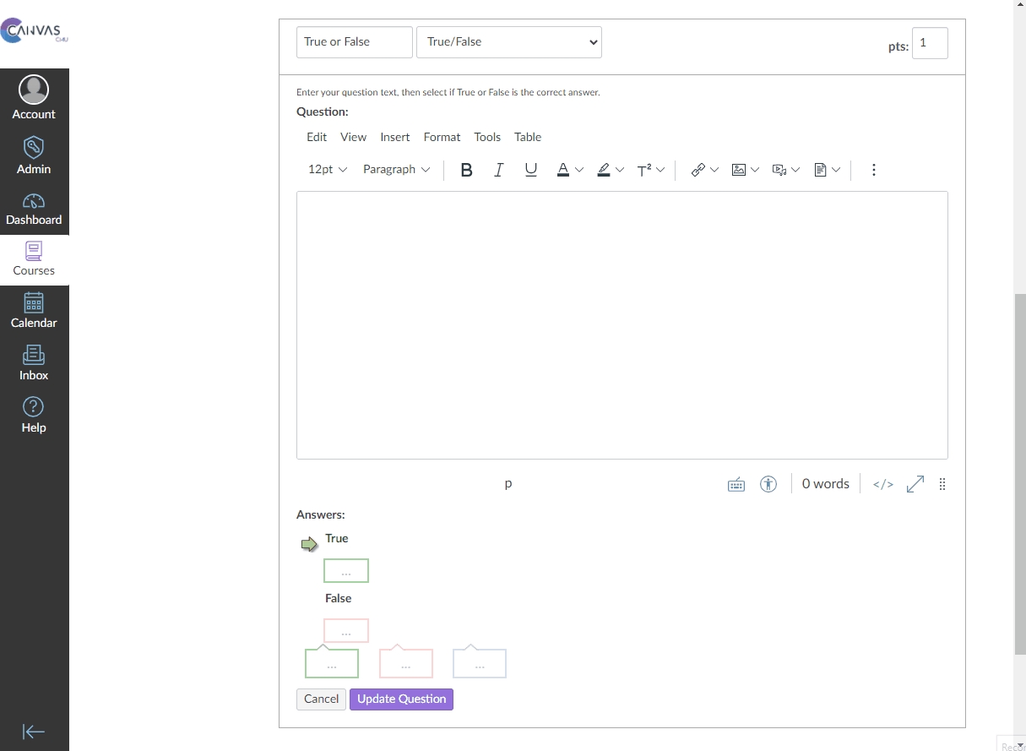Viewport: 1026px width, 751px height.
Task: Mark True as the correct answer
Action: 310,544
